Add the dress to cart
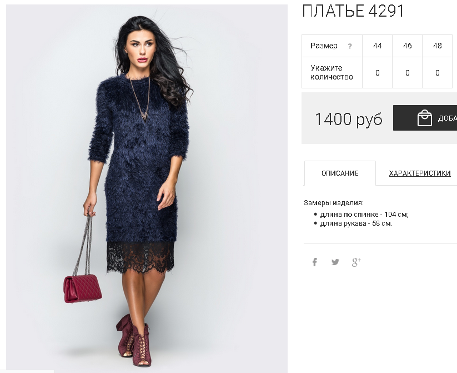The image size is (457, 373). [425, 118]
